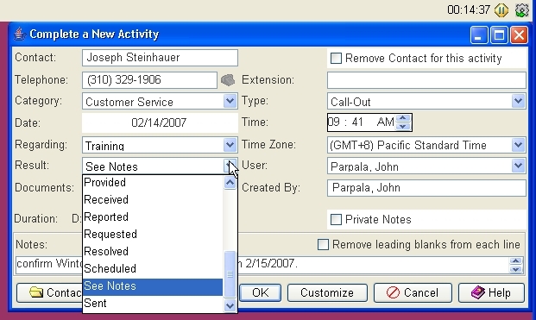
Task: Click into the Contact field Joseph Steinhauer
Action: point(160,58)
